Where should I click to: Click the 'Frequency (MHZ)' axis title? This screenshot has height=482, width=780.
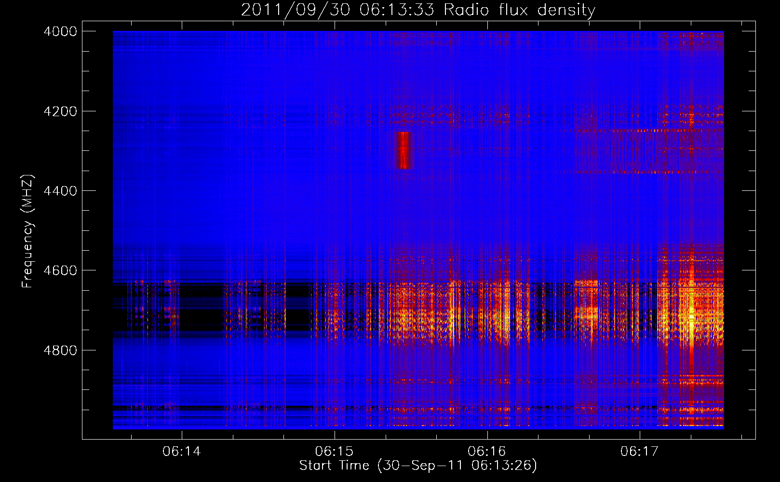[27, 231]
